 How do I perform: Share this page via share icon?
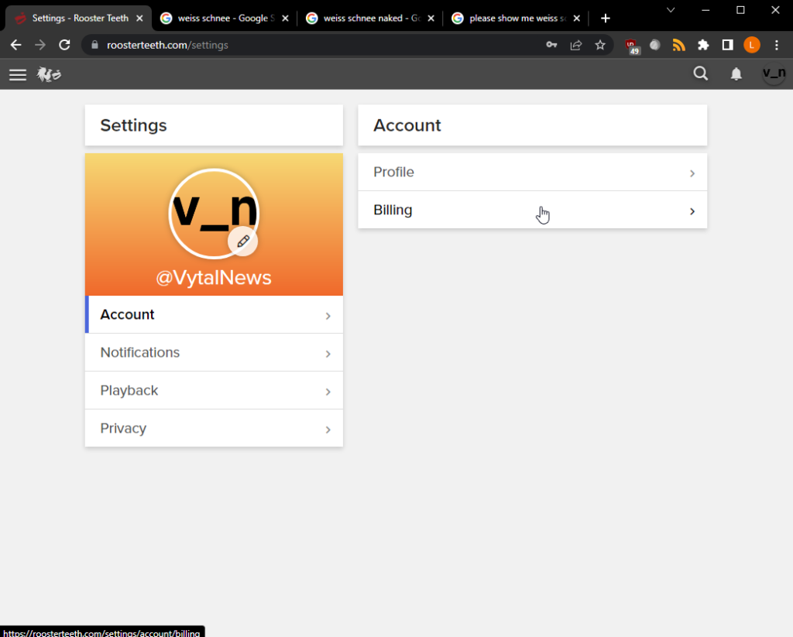tap(576, 45)
